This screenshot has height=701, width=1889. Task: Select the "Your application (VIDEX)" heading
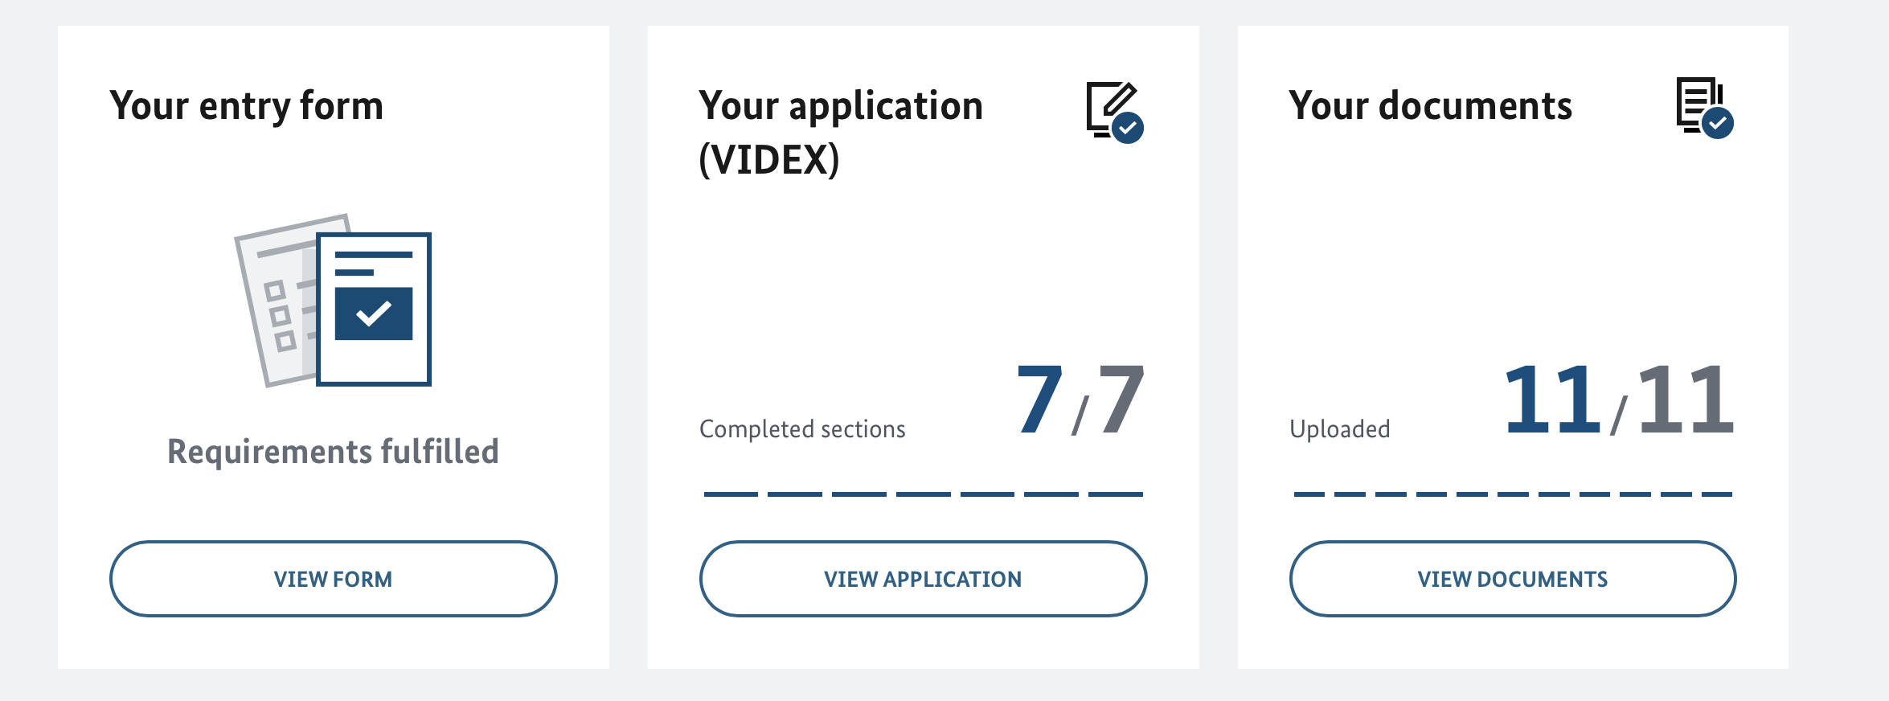click(x=841, y=132)
